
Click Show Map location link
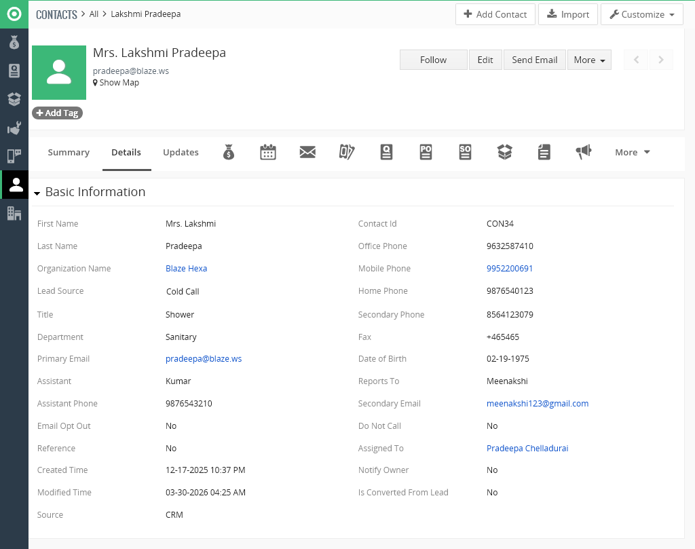(115, 82)
